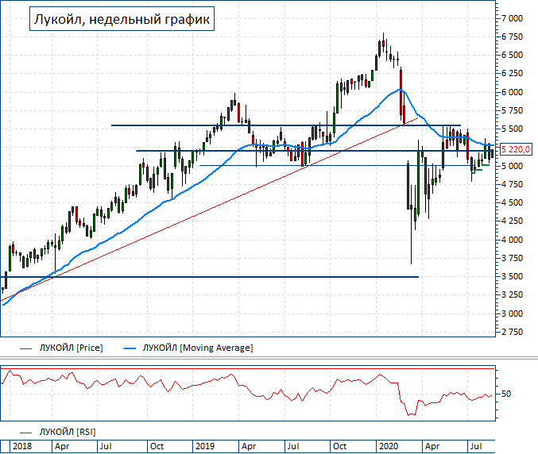
Task: Select the 4 500 price axis label
Action: pos(513,202)
